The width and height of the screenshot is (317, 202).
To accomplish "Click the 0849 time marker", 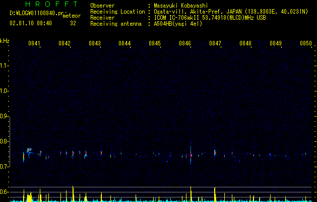I will click(x=276, y=43).
